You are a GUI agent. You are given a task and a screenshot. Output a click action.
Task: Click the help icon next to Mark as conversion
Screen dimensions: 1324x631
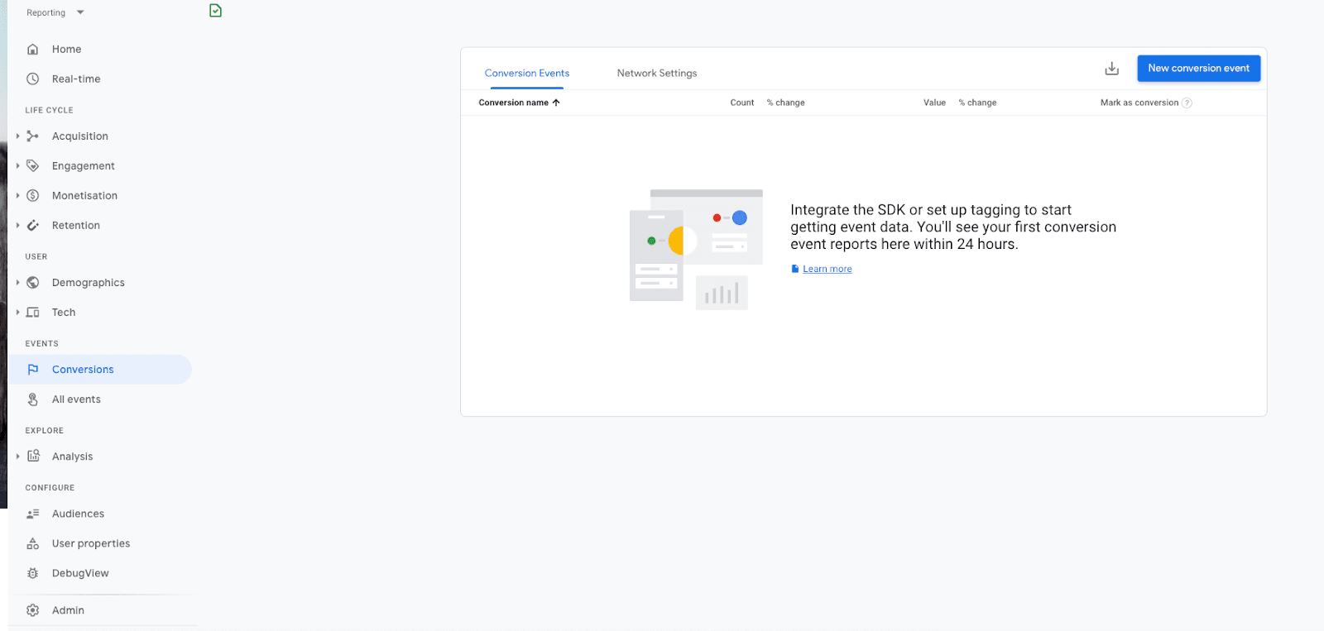point(1187,103)
